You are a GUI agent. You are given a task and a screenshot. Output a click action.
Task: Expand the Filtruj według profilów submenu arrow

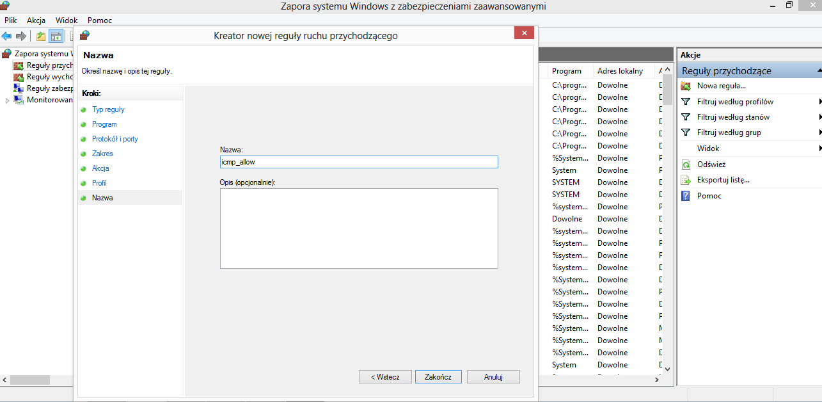click(x=819, y=102)
